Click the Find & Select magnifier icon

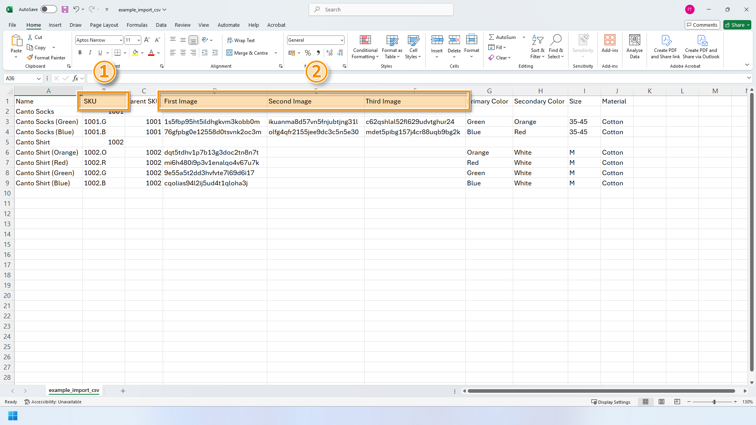[556, 40]
